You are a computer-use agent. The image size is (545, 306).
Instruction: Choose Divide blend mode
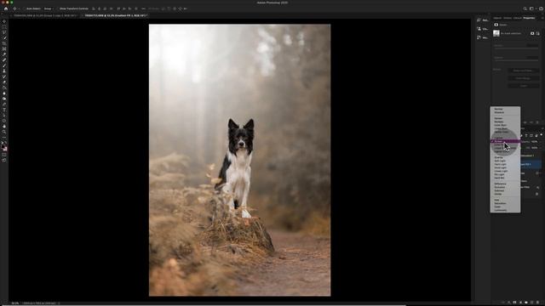click(x=505, y=194)
